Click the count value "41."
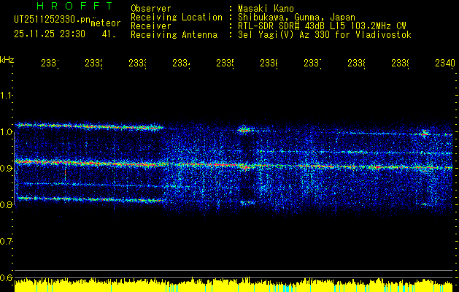This screenshot has width=459, height=292. [x=109, y=34]
